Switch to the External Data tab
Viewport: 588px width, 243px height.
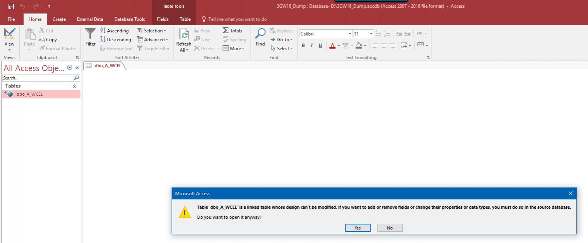coord(90,19)
